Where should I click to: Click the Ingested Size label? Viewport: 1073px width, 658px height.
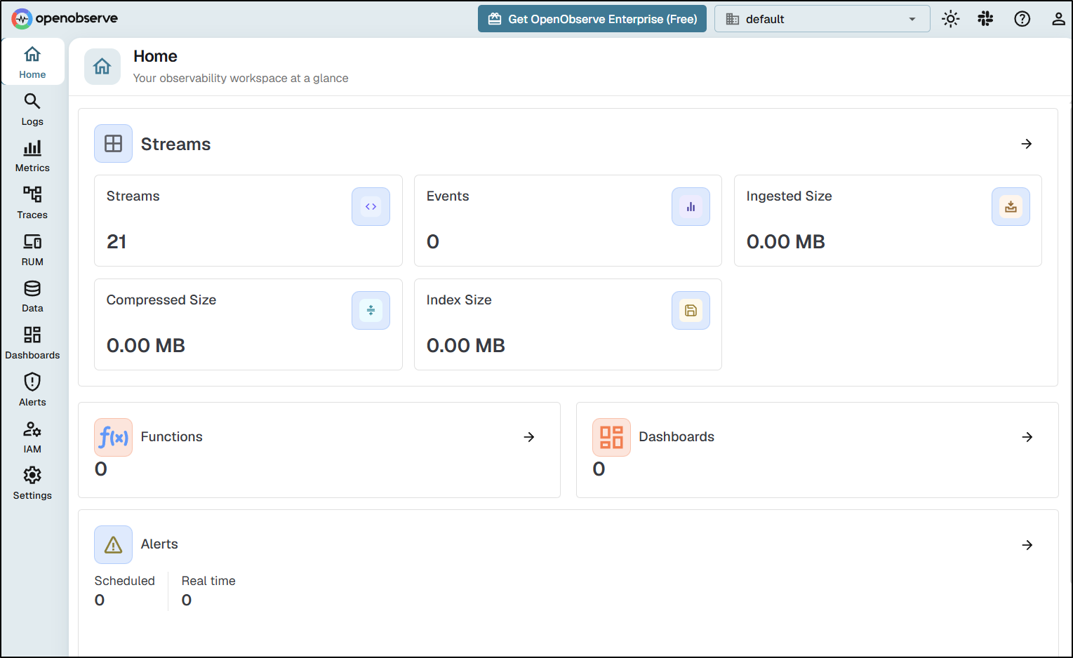click(x=789, y=196)
